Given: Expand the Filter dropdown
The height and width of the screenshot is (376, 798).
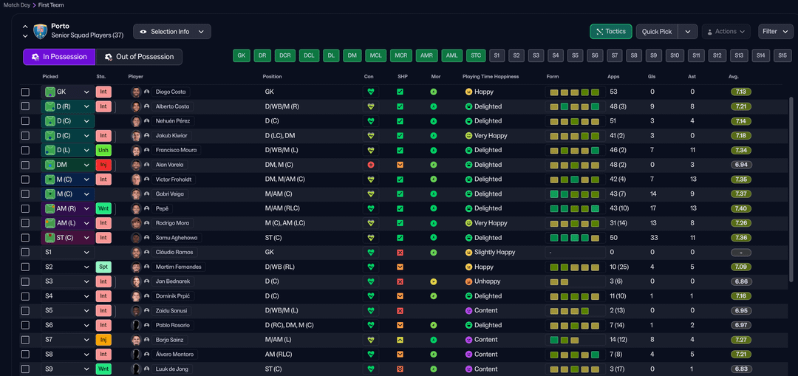Looking at the screenshot, I should [775, 32].
